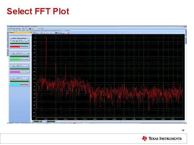Click the white envelope-shaped icon in main toolbar
This screenshot has width=194, height=145.
36,29
